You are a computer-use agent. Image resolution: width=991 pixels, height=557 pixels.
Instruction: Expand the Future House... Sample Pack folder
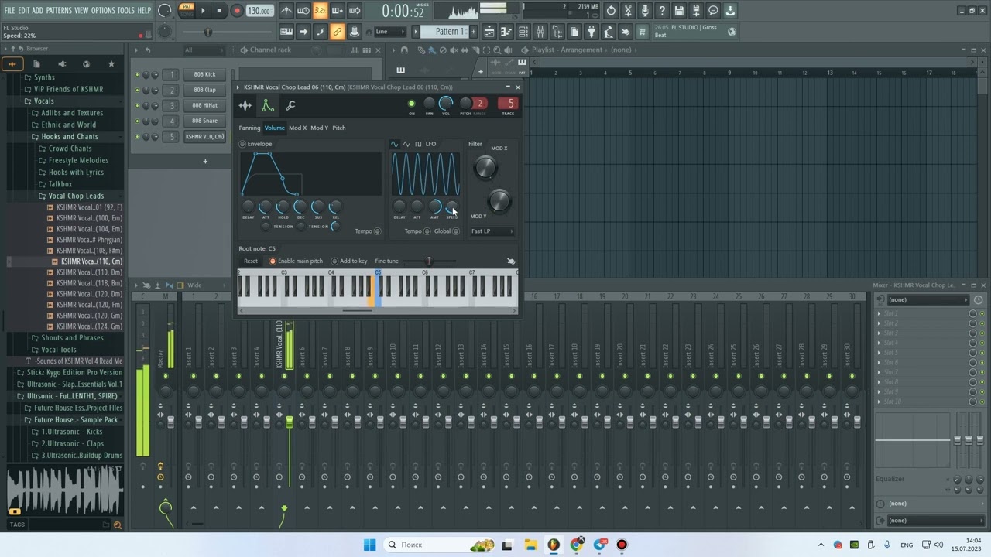(x=76, y=420)
